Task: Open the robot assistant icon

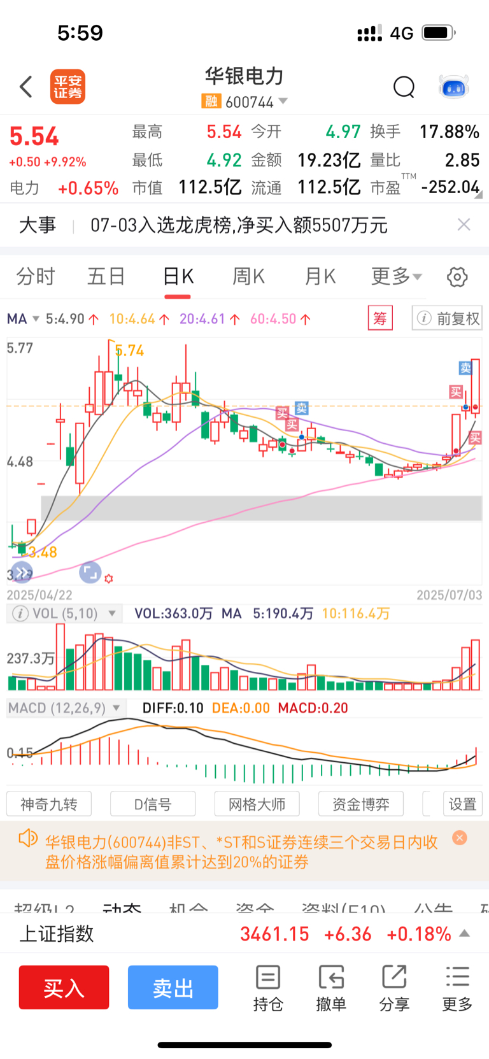Action: [454, 87]
